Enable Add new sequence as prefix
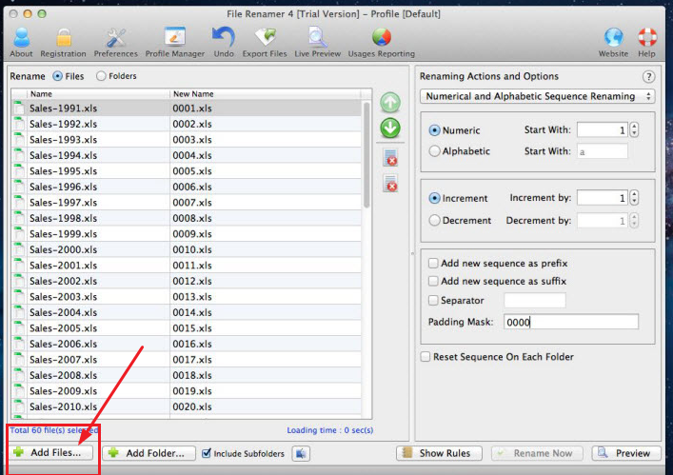Viewport: 673px width, 475px height. click(x=434, y=264)
